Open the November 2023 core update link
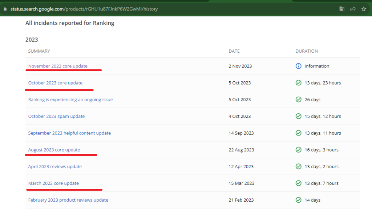Screen dimensions: 372x219 (58, 66)
